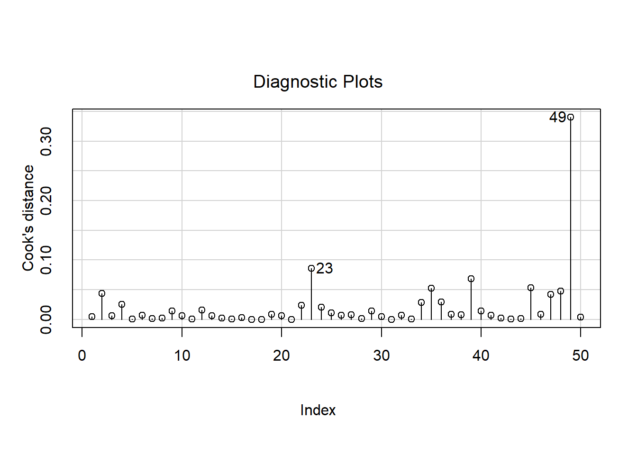
Task: Click the y-axis tick label "0.20"
Action: pos(46,200)
